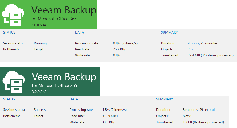Click the objects count '7 of 8'
The height and width of the screenshot is (128, 237).
(192, 49)
